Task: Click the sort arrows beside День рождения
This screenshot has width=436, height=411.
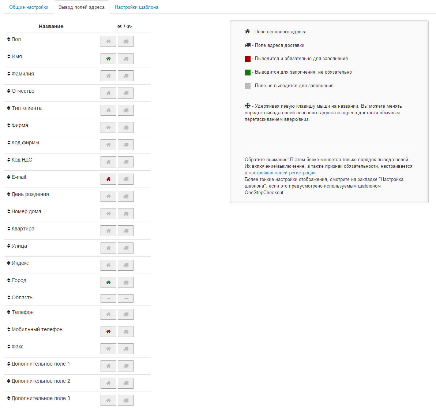Action: [9, 194]
